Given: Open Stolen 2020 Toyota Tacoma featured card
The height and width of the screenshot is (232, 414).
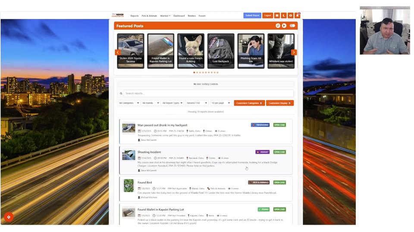Looking at the screenshot, I should pyautogui.click(x=130, y=51).
